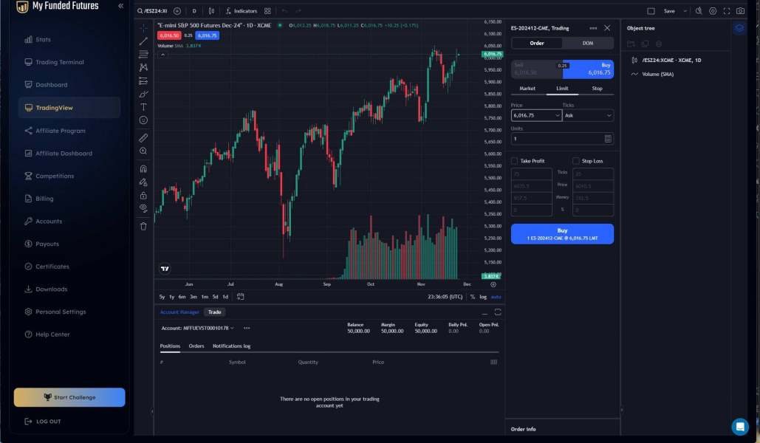Open the D interval selector
This screenshot has width=760, height=443.
pos(194,10)
